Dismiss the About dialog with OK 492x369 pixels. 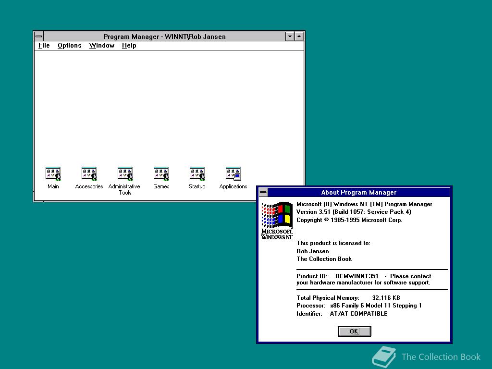click(x=354, y=331)
